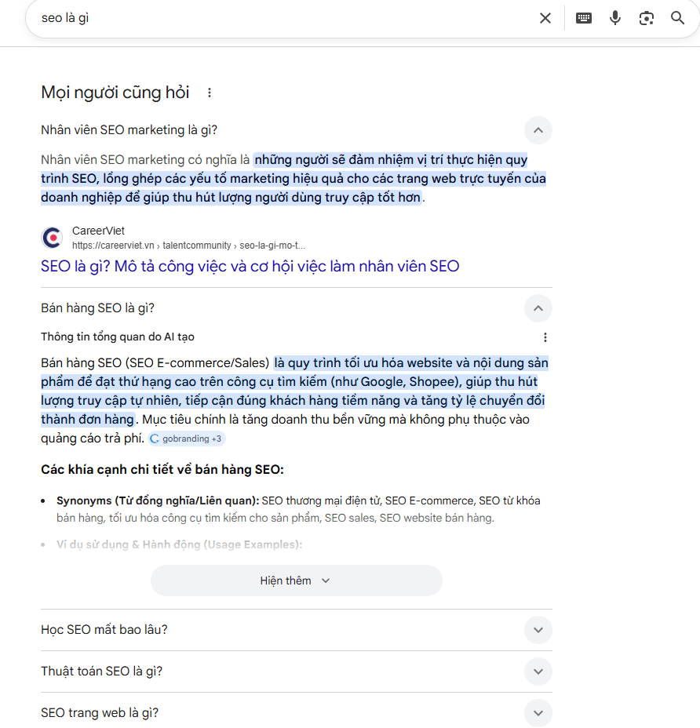
Task: Expand 'SEO trang web là gì?' question
Action: tap(538, 713)
